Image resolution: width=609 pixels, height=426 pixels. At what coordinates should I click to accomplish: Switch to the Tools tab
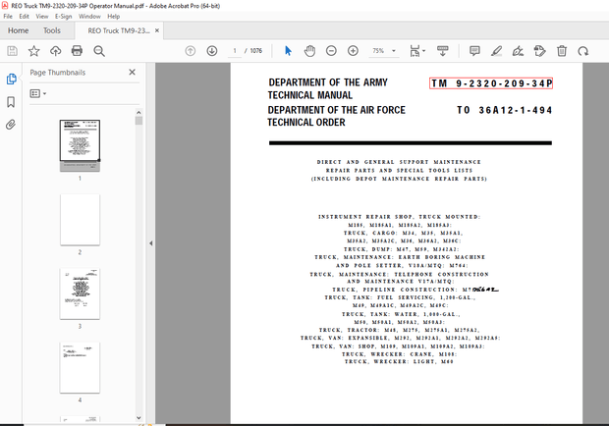click(52, 30)
